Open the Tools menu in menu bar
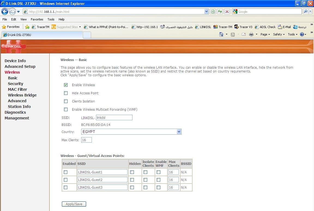 (x=51, y=19)
